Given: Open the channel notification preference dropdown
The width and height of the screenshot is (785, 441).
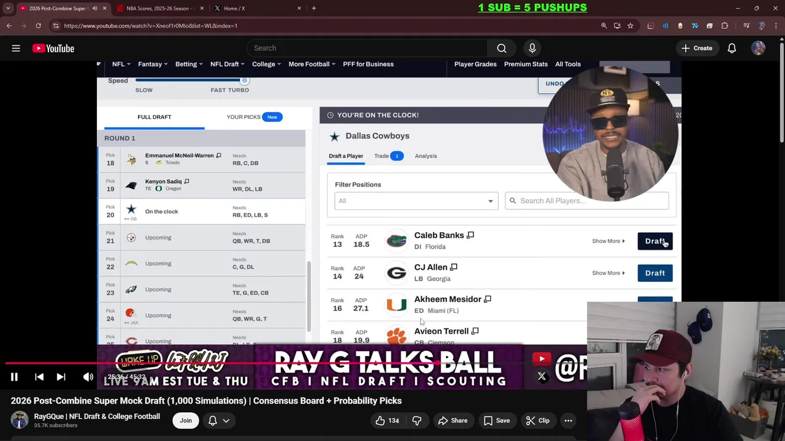Looking at the screenshot, I should (219, 421).
